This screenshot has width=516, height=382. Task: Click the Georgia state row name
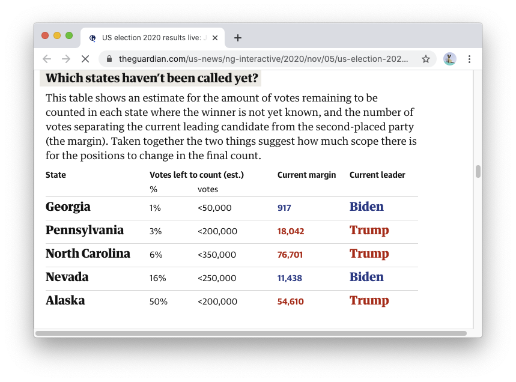point(68,207)
